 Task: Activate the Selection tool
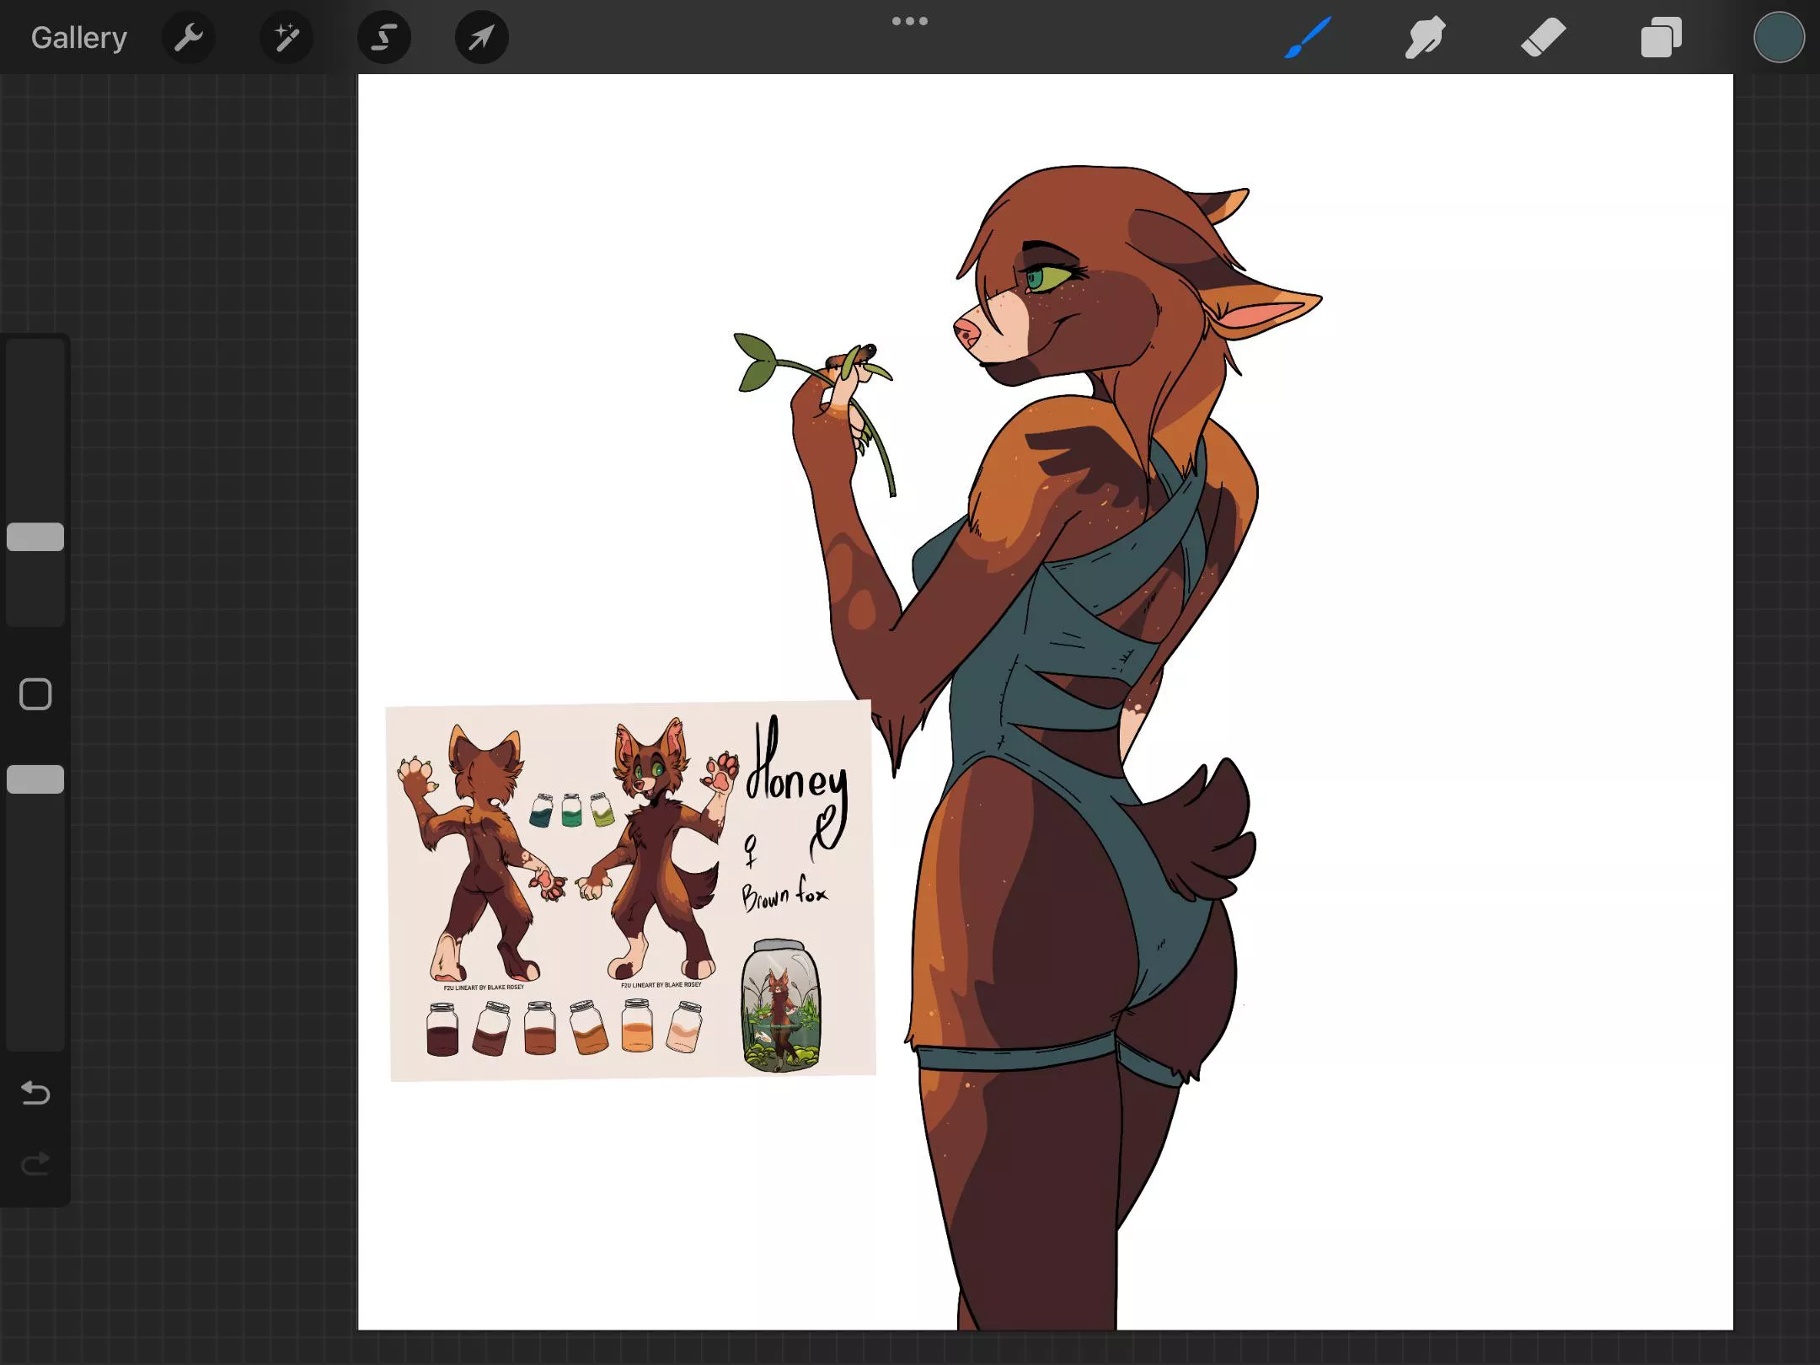pos(383,36)
